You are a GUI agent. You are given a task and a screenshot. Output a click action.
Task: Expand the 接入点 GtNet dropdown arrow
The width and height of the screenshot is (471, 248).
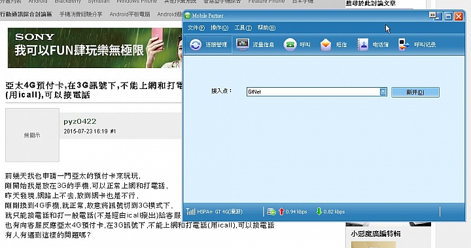click(x=383, y=92)
